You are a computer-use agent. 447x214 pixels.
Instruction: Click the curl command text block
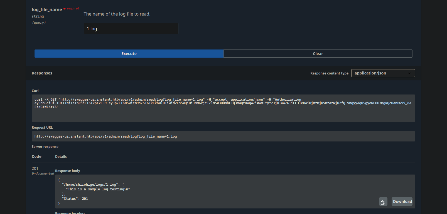(x=223, y=108)
